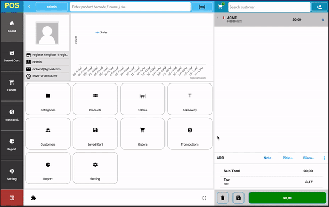Viewport: 329px width, 207px height.
Task: Focus the Search customer field
Action: point(269,7)
